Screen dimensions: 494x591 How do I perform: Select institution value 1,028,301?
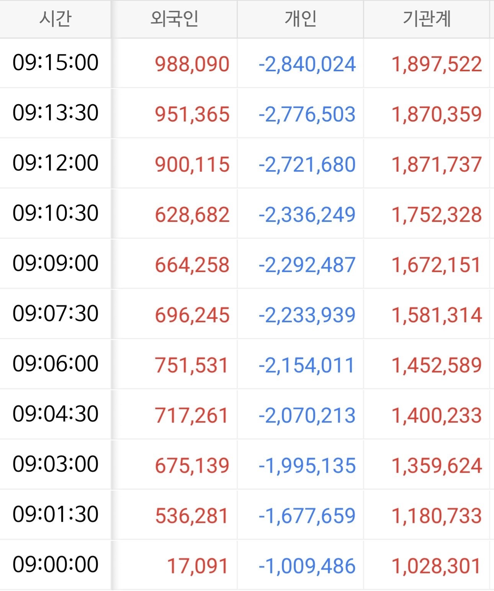tap(436, 566)
